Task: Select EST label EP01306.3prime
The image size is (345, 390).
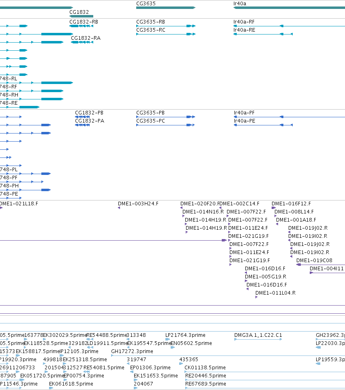Action: (150, 367)
